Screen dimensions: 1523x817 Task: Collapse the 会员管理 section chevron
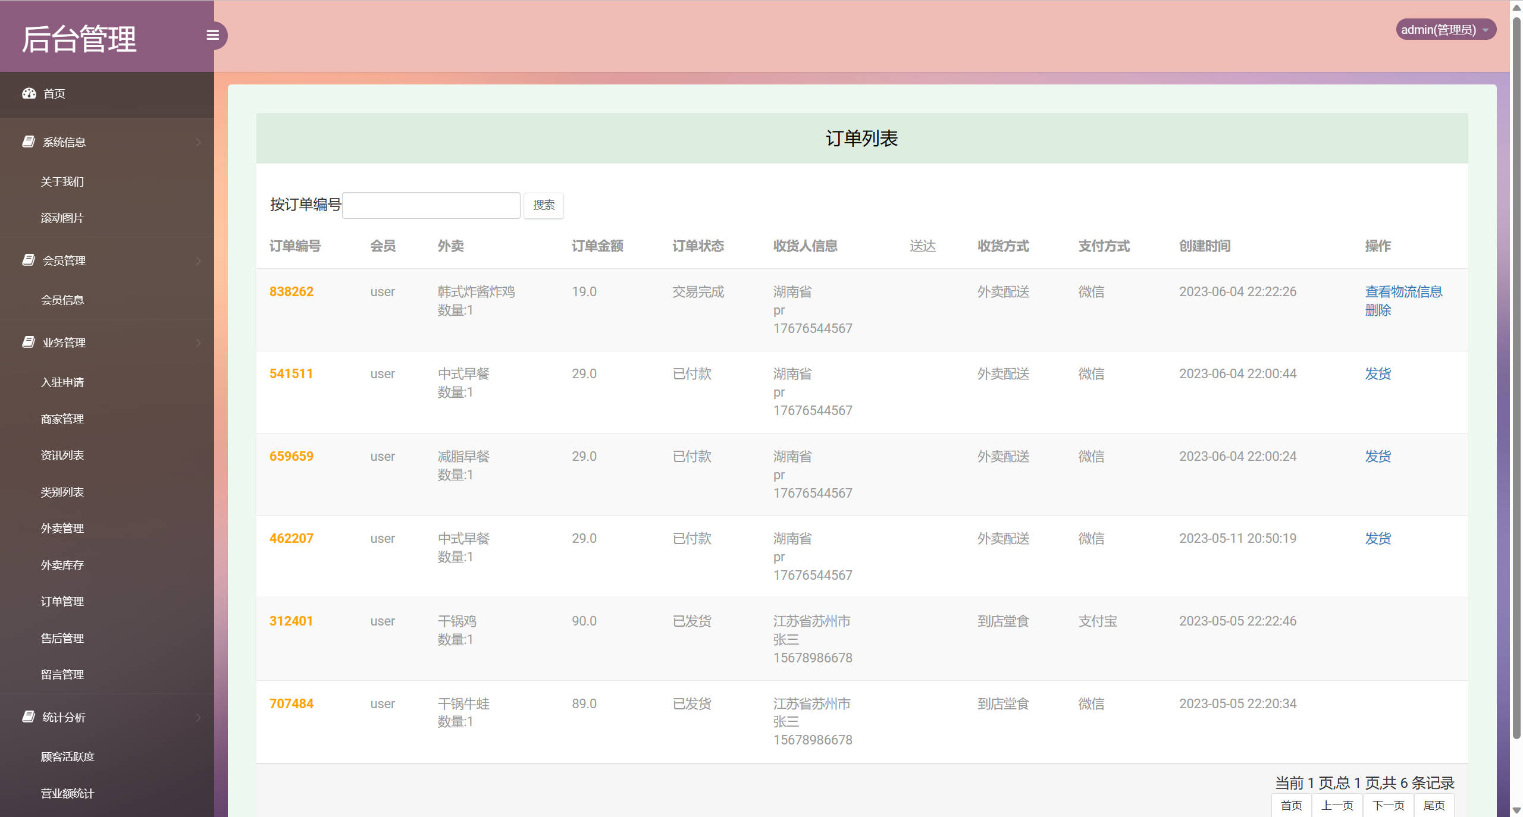pos(198,260)
